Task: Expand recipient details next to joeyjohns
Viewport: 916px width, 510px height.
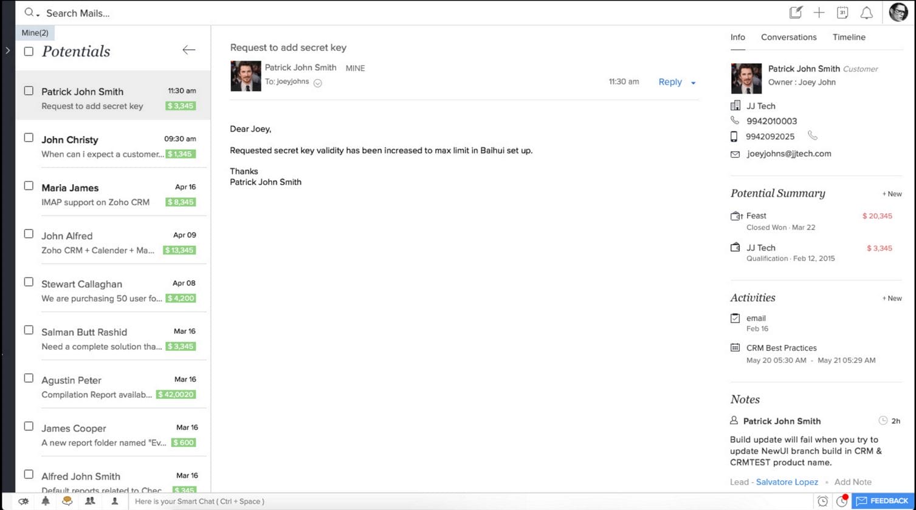Action: [317, 82]
